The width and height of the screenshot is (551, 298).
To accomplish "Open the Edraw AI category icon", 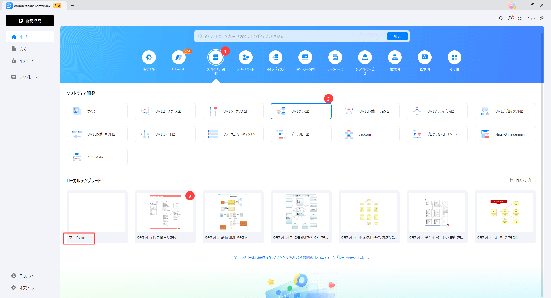I will 179,58.
